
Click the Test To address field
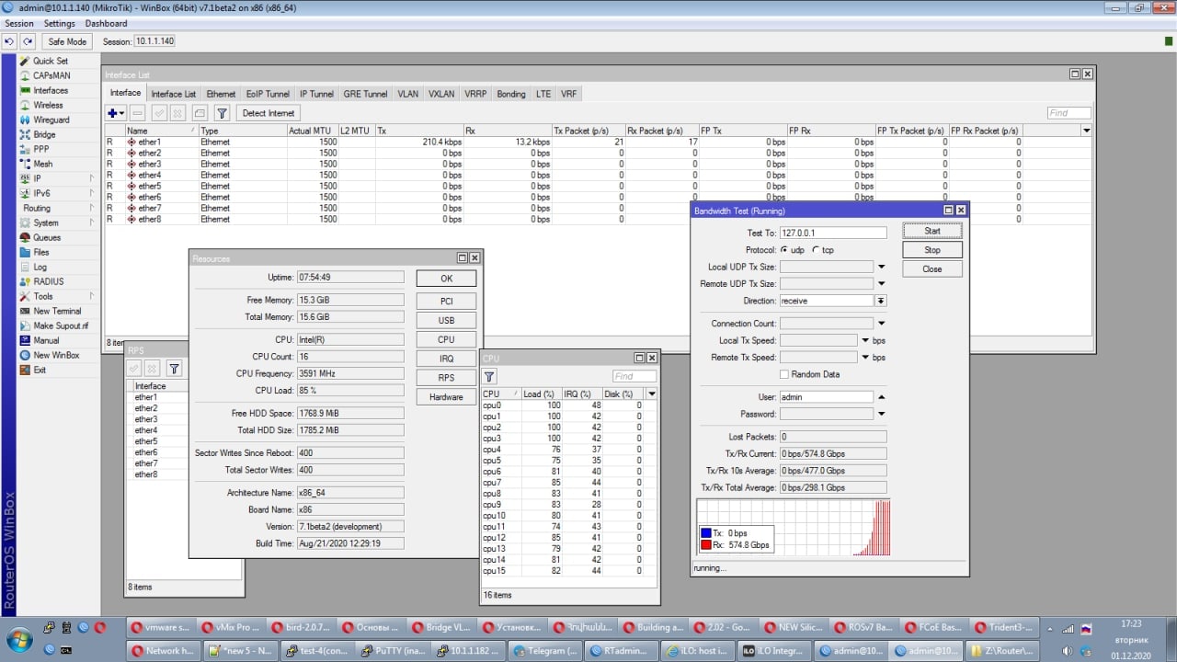tap(833, 234)
